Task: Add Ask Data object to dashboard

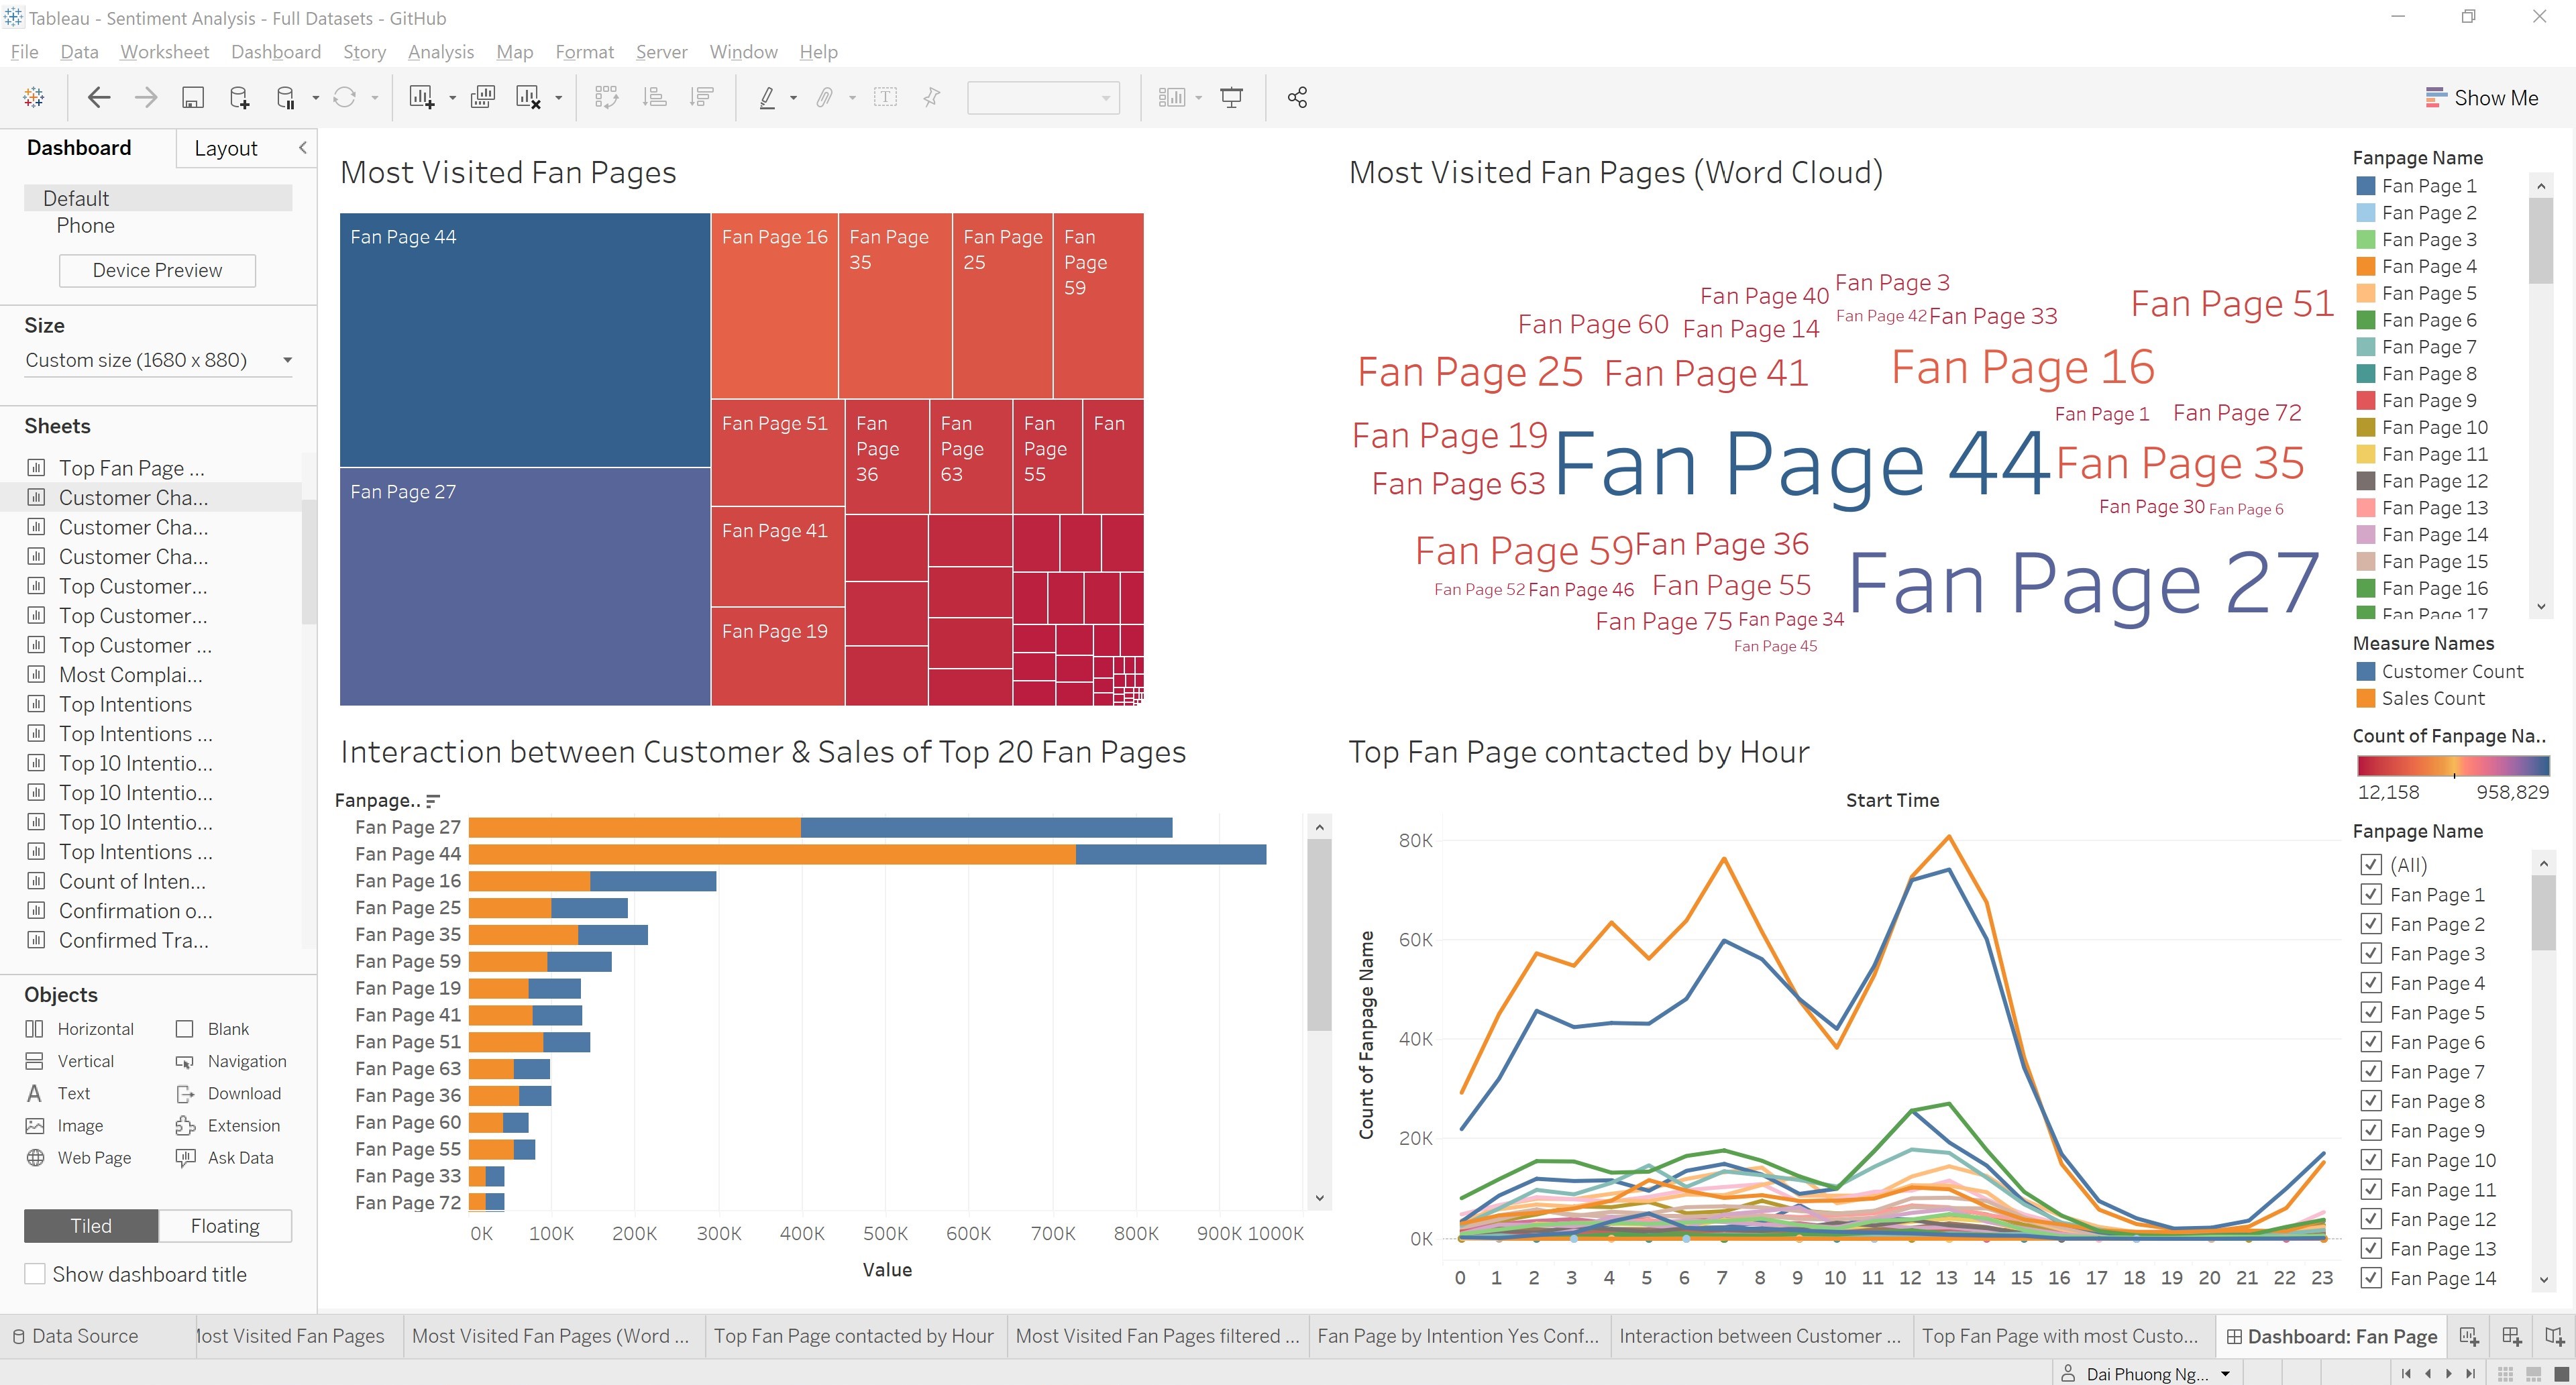Action: coord(224,1157)
